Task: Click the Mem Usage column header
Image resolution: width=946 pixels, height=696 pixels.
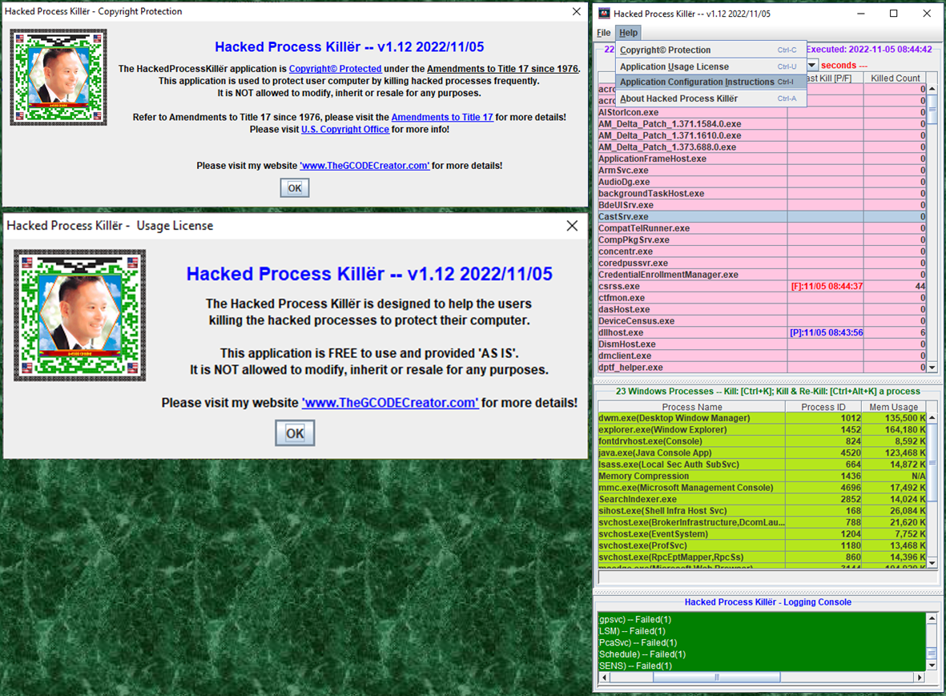Action: (893, 407)
